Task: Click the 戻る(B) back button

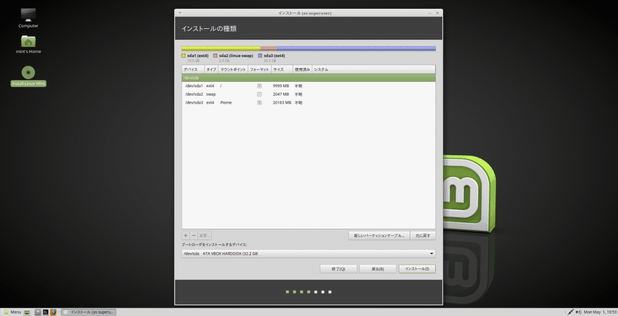Action: pyautogui.click(x=378, y=269)
